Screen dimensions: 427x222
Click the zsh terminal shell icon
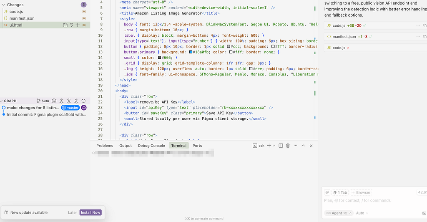(x=255, y=146)
